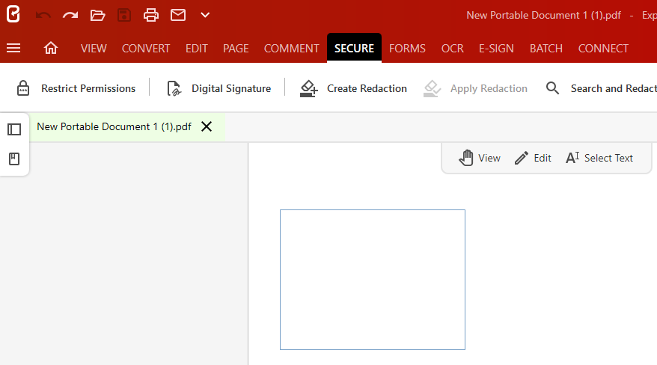Select the SECURE ribbon tab

coord(354,48)
